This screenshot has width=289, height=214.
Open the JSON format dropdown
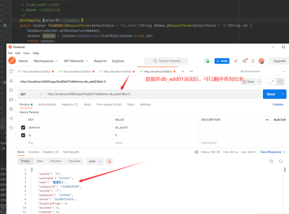coord(95,161)
